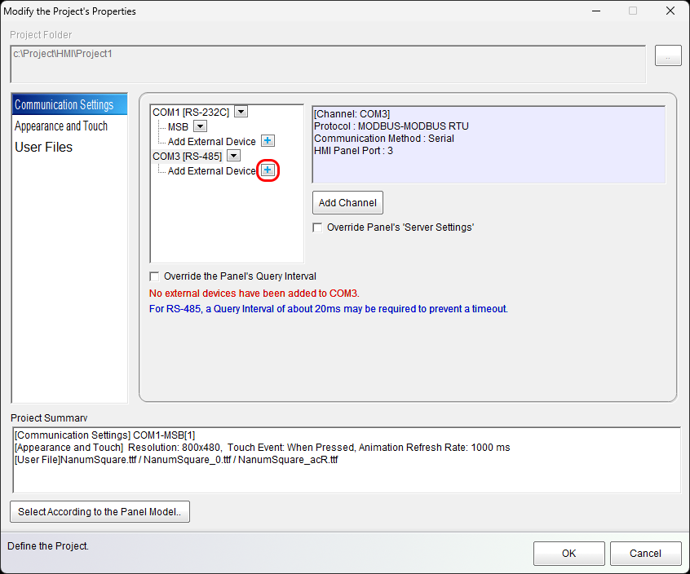Open the COM3 [RS-485] dropdown arrow
This screenshot has height=574, width=690.
pos(233,156)
